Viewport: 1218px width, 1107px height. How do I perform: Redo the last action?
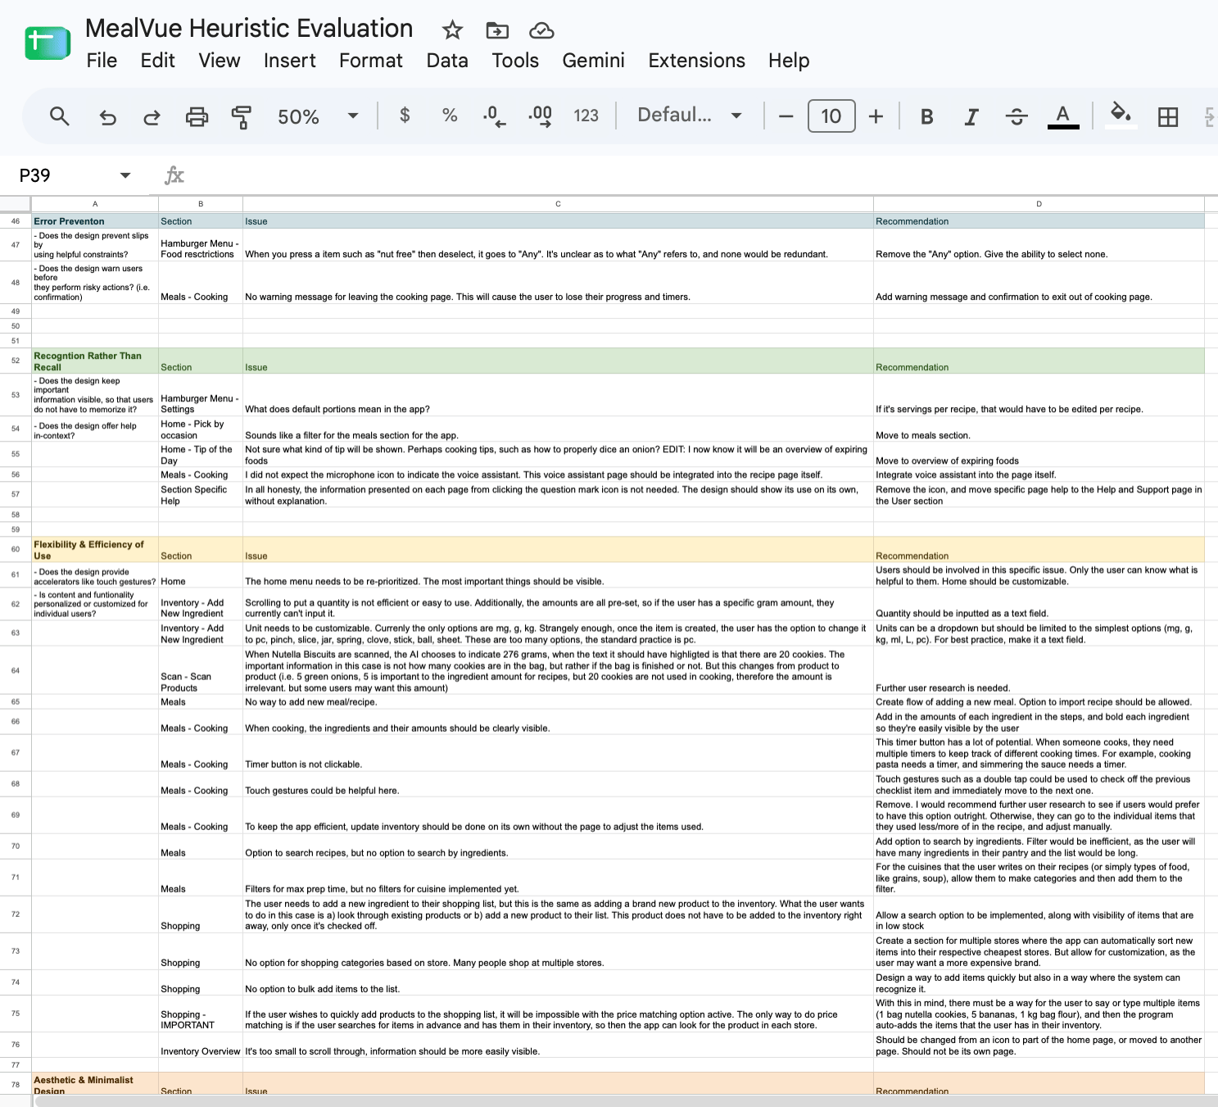tap(152, 116)
